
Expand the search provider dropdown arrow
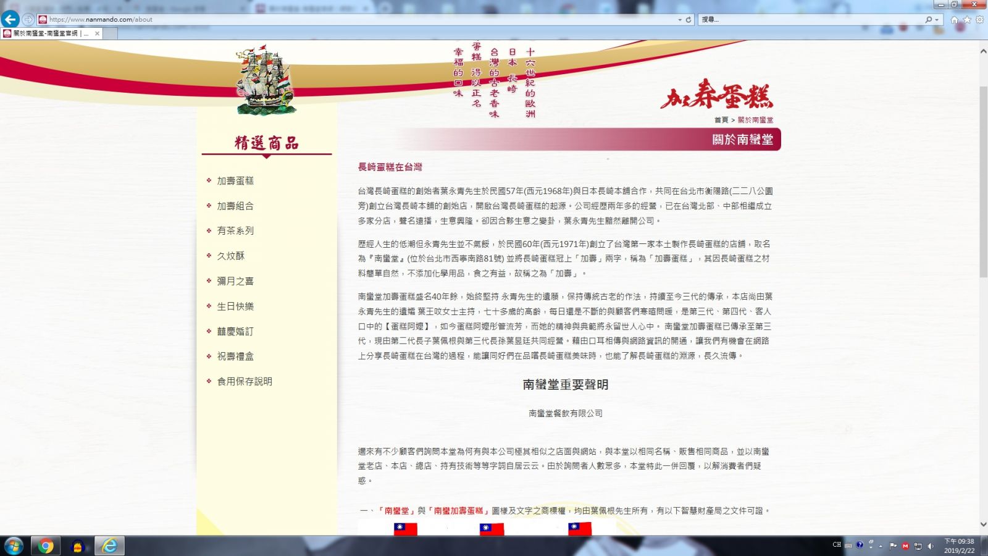(937, 20)
